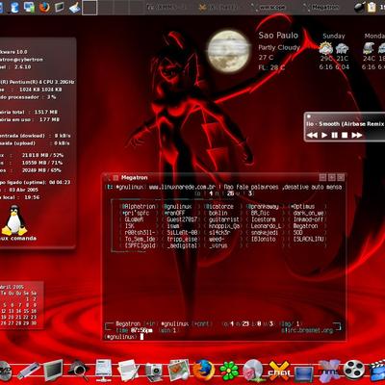Viewport: 385px width, 385px height.
Task: Click the brush cleaner icon in top panel
Action: tap(75, 7)
